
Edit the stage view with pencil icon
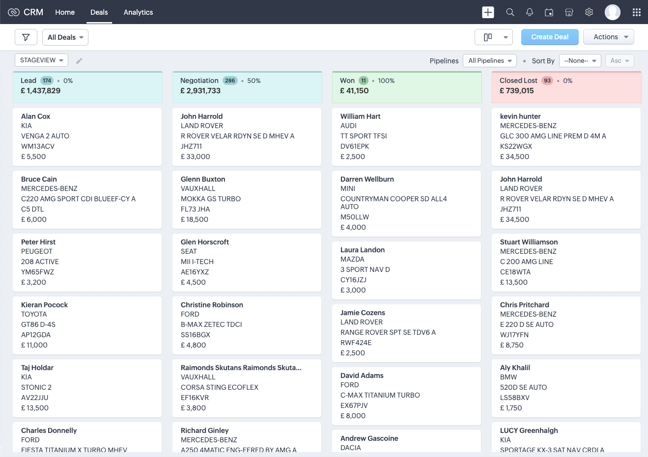[x=79, y=61]
